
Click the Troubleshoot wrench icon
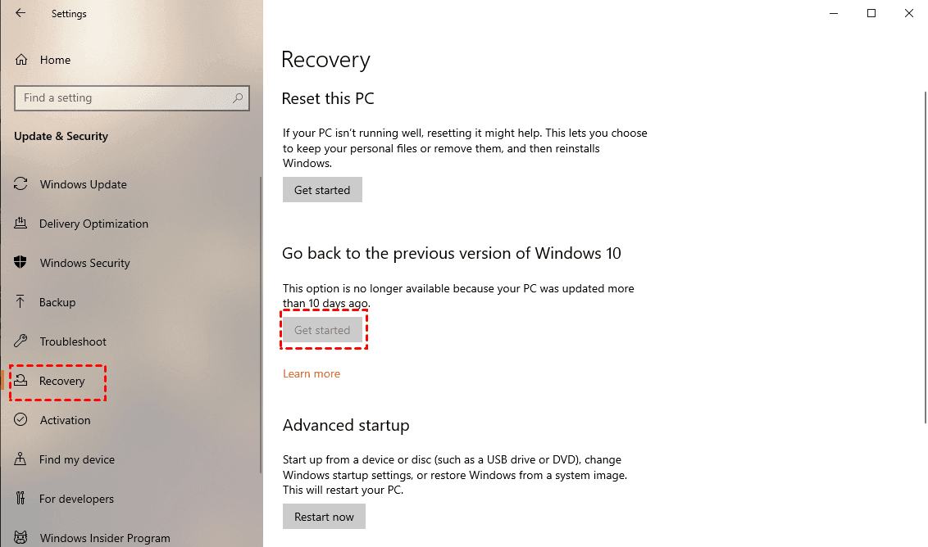21,341
